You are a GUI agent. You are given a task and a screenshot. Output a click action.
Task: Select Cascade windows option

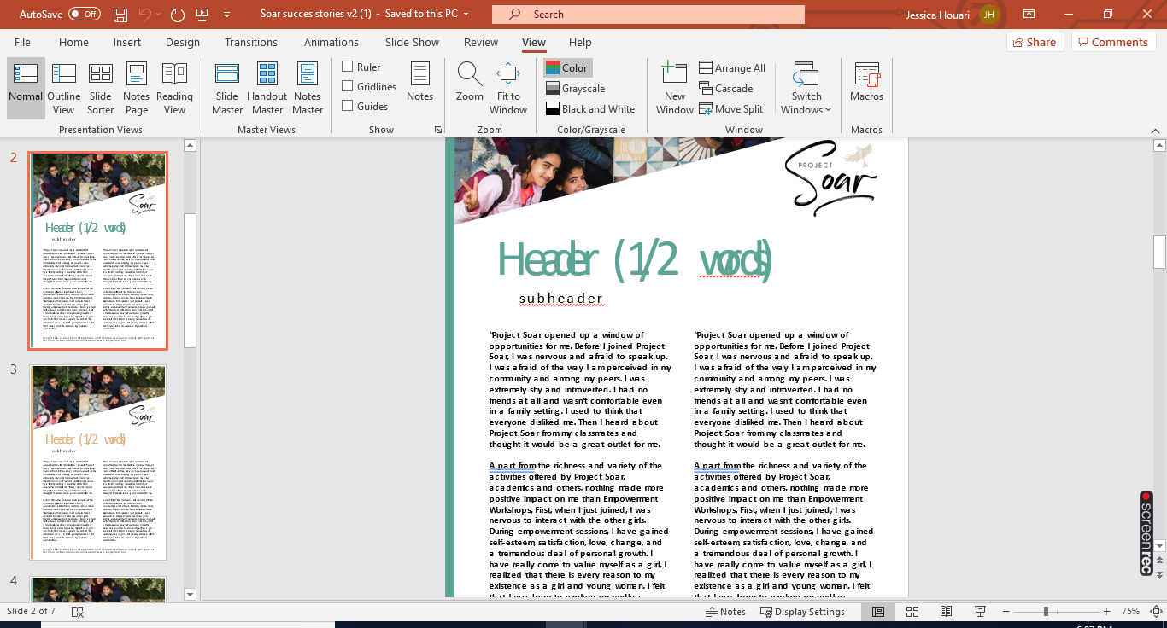pyautogui.click(x=726, y=89)
